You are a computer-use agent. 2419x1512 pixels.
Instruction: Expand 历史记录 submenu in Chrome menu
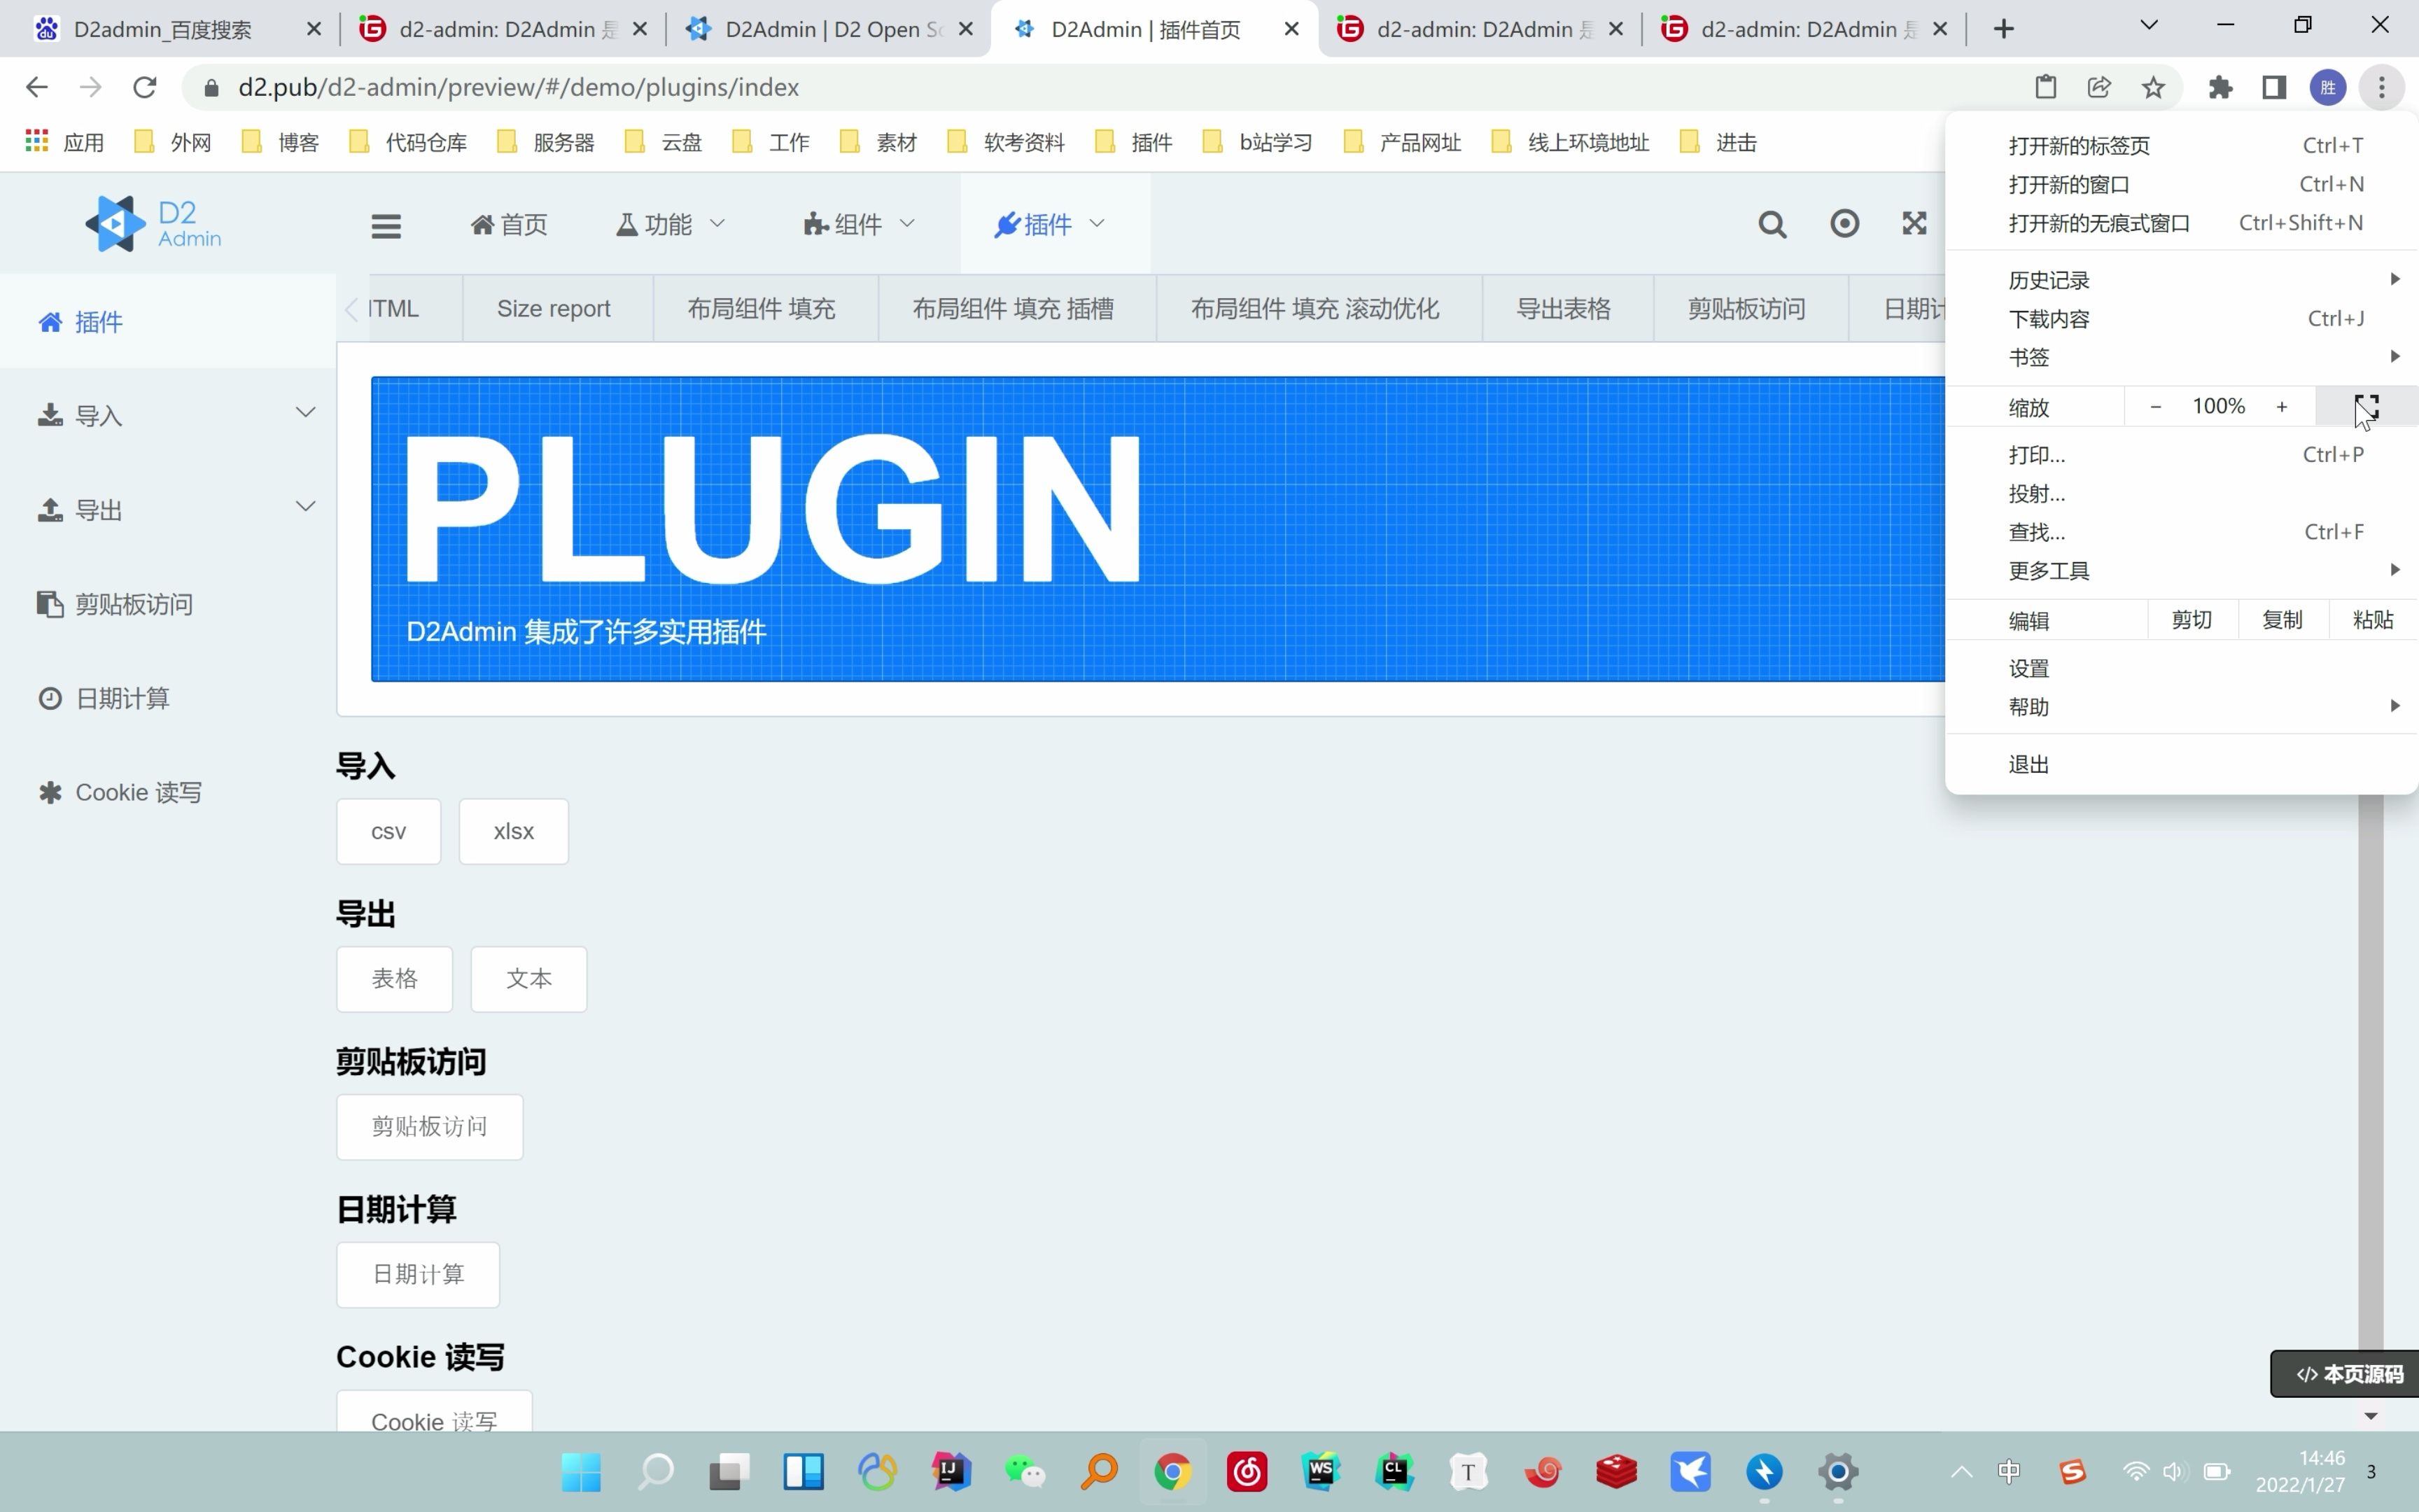click(x=2181, y=280)
